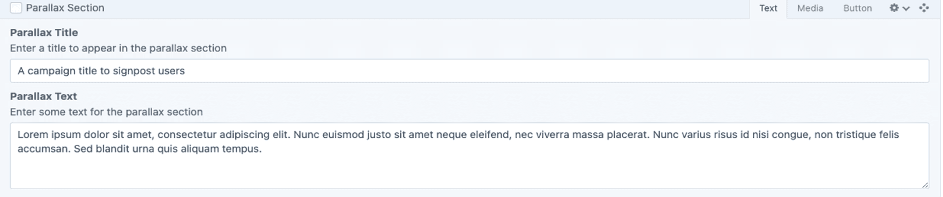
Task: Click the "Enter some text" helper description
Action: click(106, 112)
